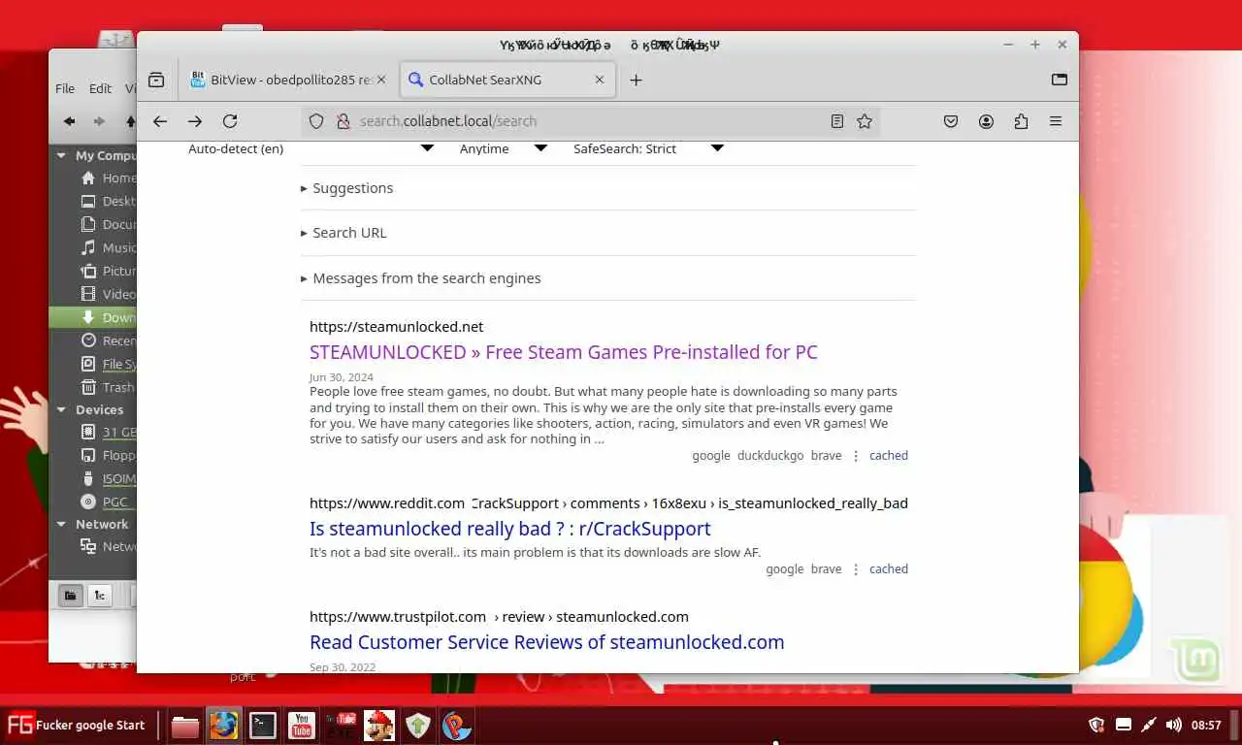This screenshot has height=745, width=1242.
Task: Reload the search results page
Action: click(x=230, y=121)
